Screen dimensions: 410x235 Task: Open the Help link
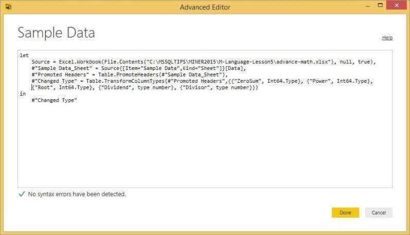pyautogui.click(x=387, y=38)
